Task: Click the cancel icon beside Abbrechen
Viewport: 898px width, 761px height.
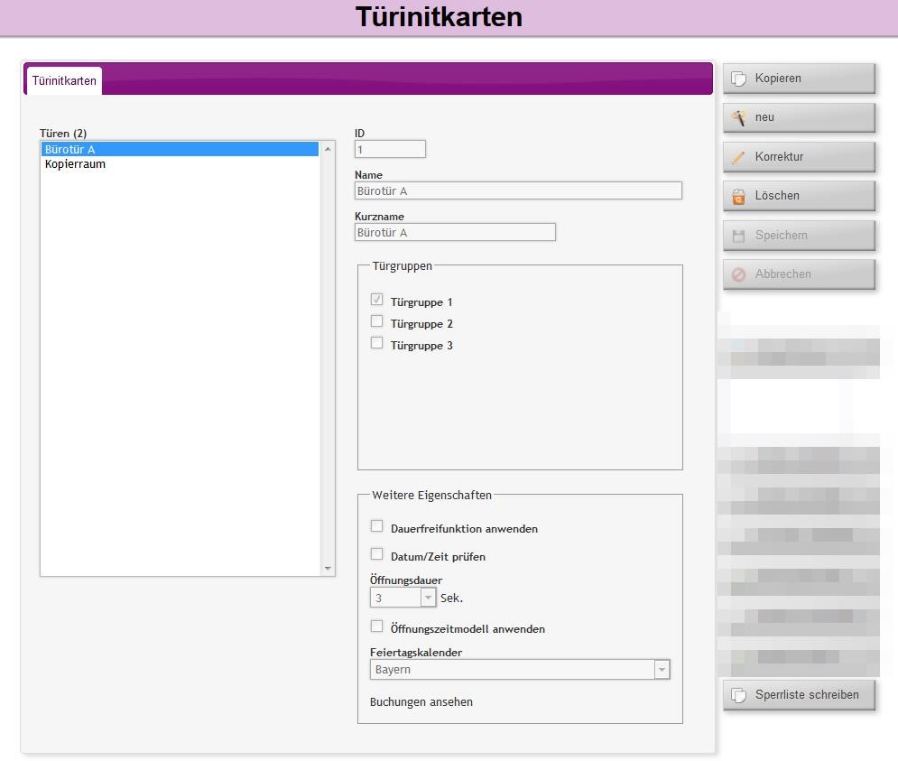Action: [739, 274]
